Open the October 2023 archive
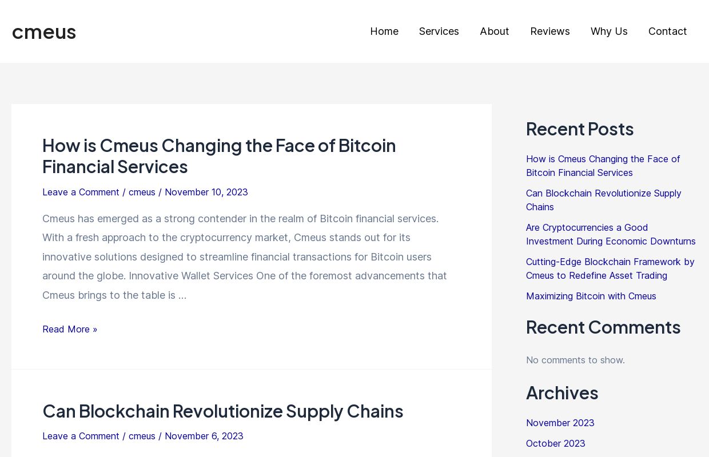709x457 pixels. [x=555, y=443]
